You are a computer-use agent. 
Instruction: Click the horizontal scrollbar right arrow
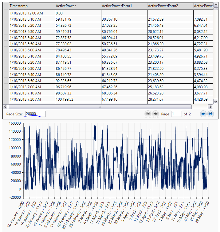(210, 107)
